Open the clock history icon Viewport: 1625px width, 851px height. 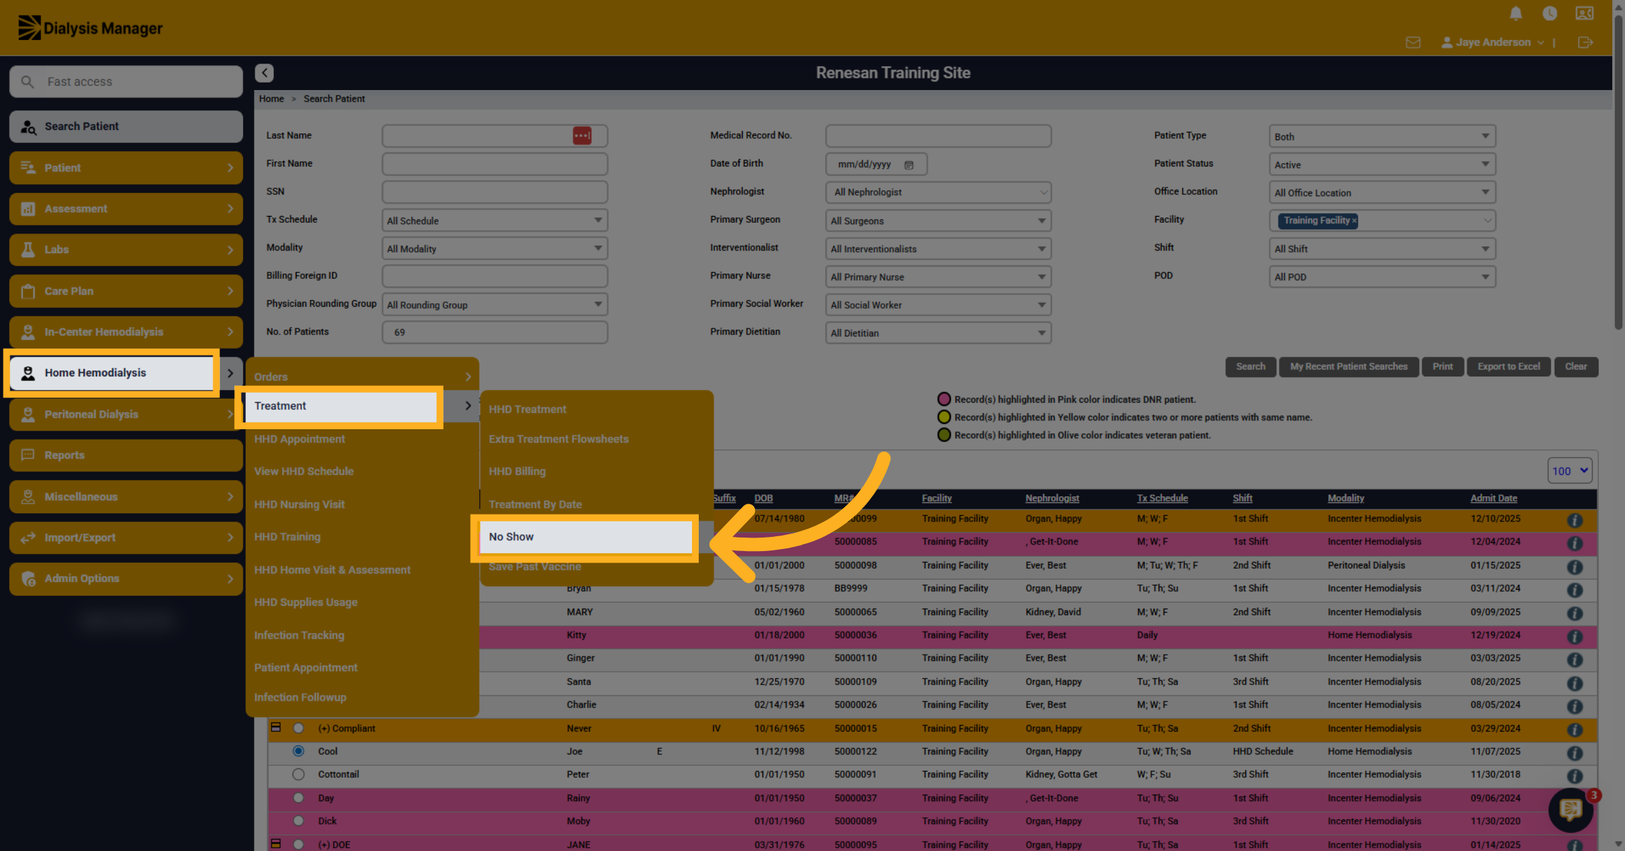pos(1549,13)
